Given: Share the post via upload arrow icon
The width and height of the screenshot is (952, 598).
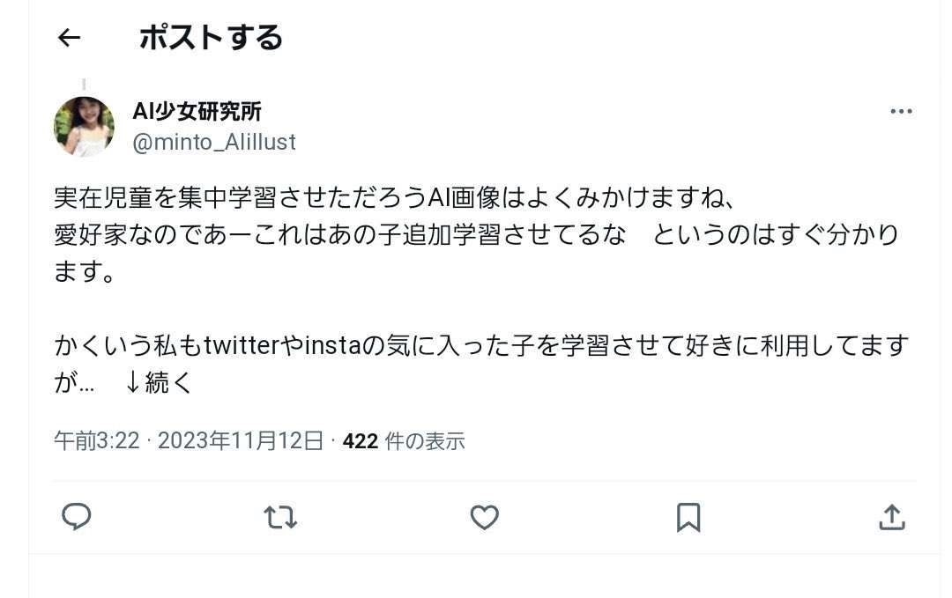Looking at the screenshot, I should click(892, 517).
